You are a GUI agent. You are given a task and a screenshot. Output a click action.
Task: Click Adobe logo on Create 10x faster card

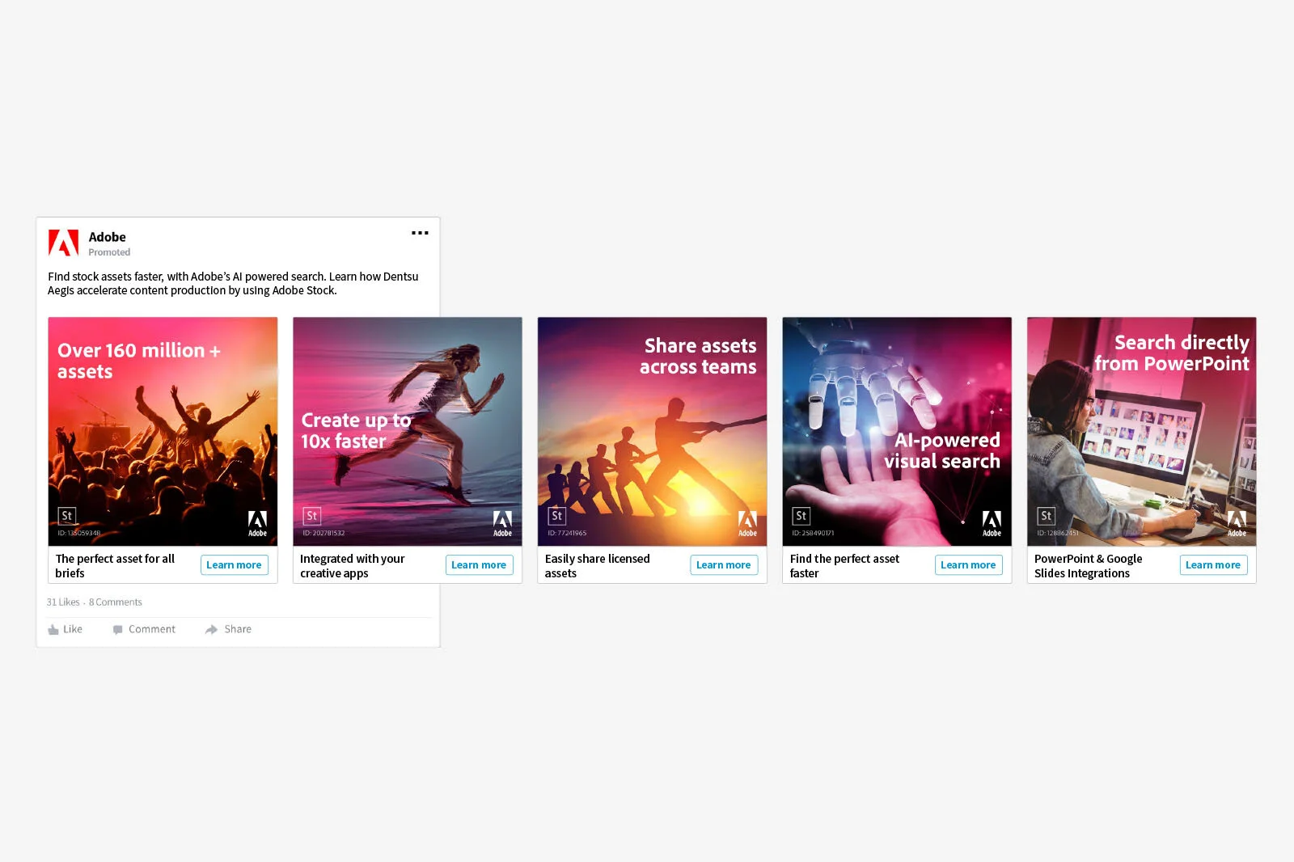pyautogui.click(x=502, y=523)
